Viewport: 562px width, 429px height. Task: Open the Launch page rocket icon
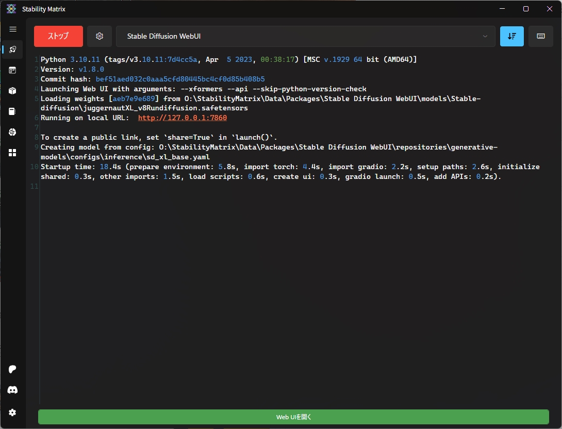(13, 49)
